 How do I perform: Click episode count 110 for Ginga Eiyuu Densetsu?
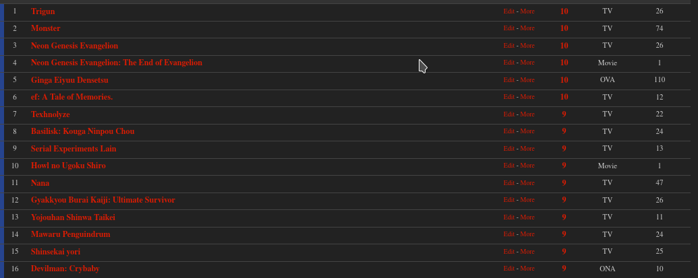point(659,80)
